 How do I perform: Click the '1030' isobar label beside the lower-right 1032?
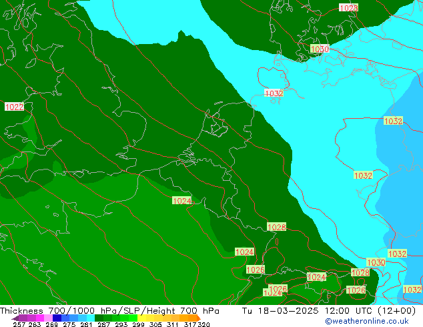tap(376, 262)
